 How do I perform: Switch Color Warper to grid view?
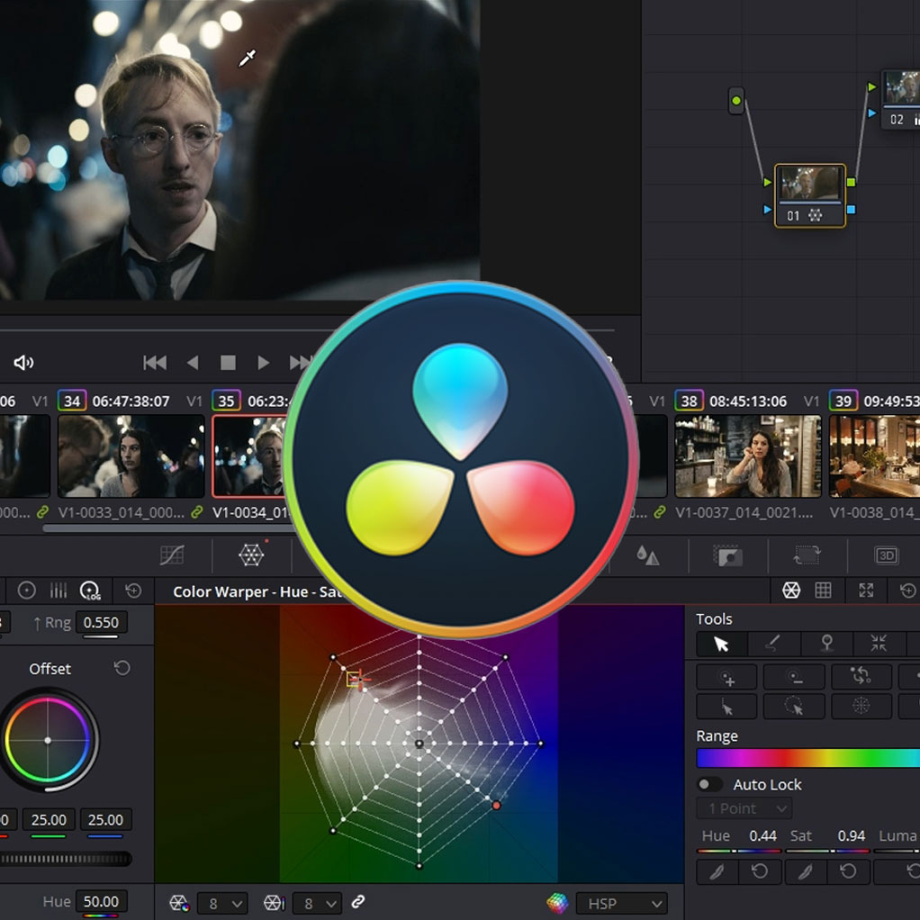(x=823, y=591)
